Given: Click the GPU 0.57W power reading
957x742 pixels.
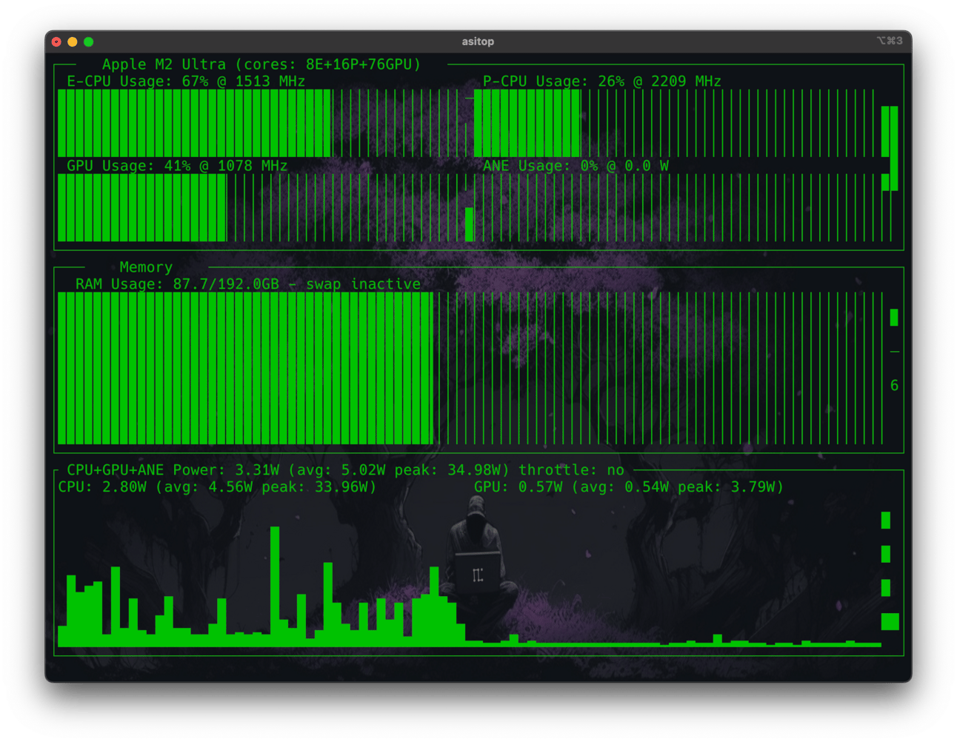Looking at the screenshot, I should point(629,487).
